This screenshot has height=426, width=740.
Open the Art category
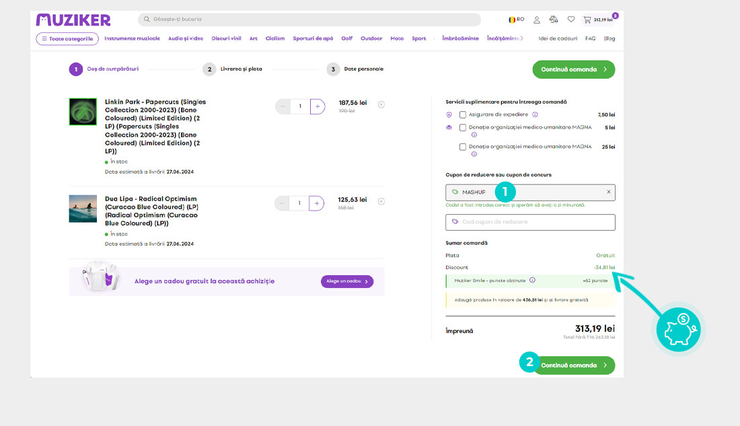[x=254, y=38]
